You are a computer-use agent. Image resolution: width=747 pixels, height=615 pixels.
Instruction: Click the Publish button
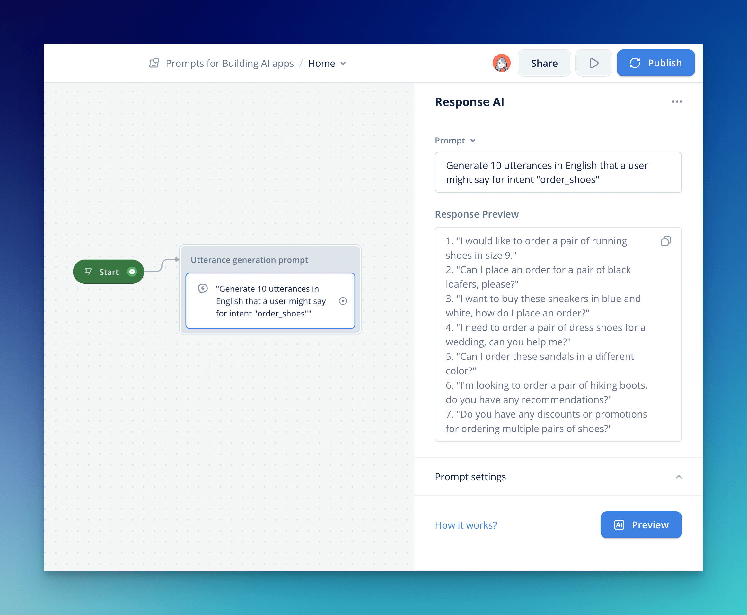click(x=655, y=64)
